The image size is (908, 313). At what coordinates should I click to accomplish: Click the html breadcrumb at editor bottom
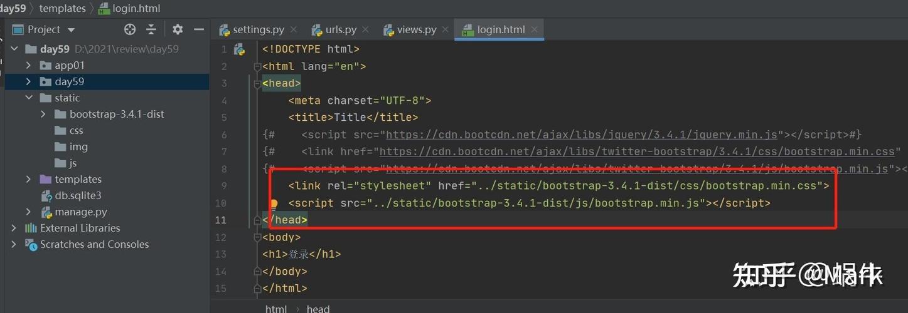coord(276,309)
